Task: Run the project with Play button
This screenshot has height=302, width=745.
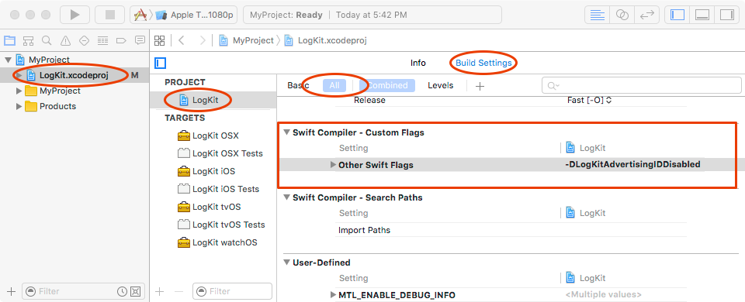Action: point(74,15)
